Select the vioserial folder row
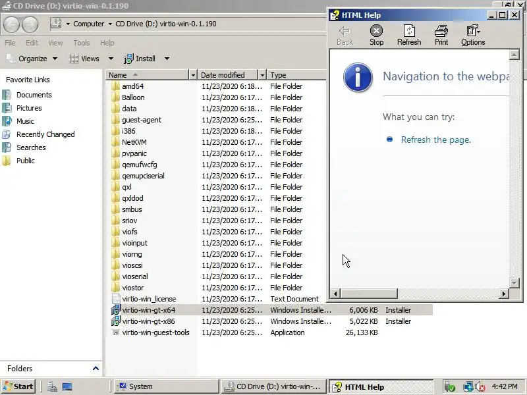 219,276
